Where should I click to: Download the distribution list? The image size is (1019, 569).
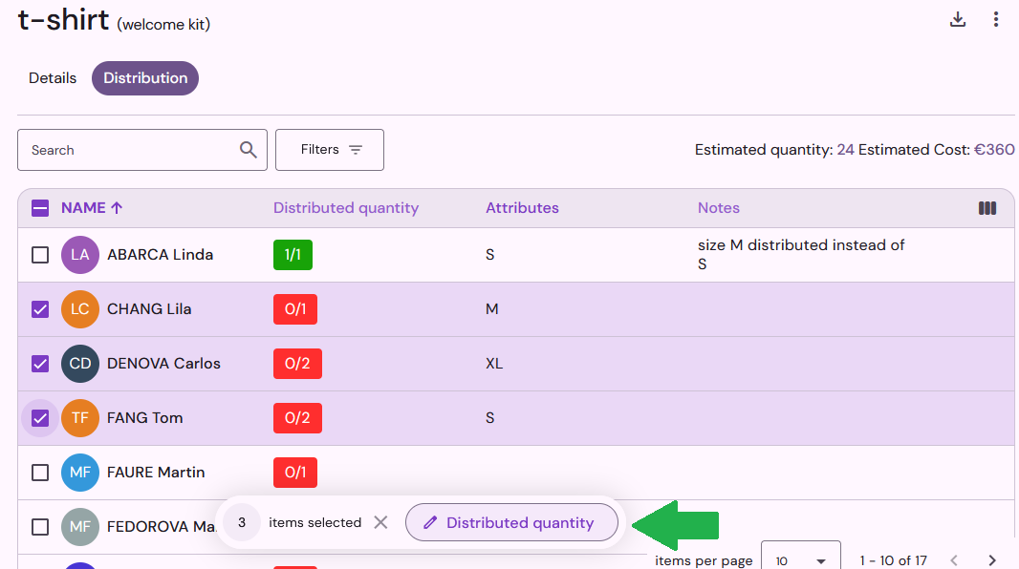957,19
